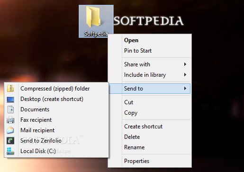Highlight the Send to entry

click(x=150, y=89)
